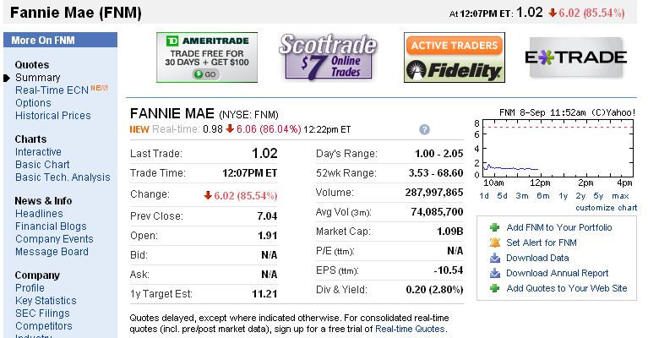The height and width of the screenshot is (338, 648).
Task: Switch chart range to 1y
Action: tap(564, 196)
